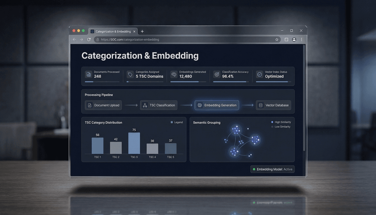The height and width of the screenshot is (215, 376).
Task: Click the Embeddings Generated progress bar
Action: coord(188,82)
